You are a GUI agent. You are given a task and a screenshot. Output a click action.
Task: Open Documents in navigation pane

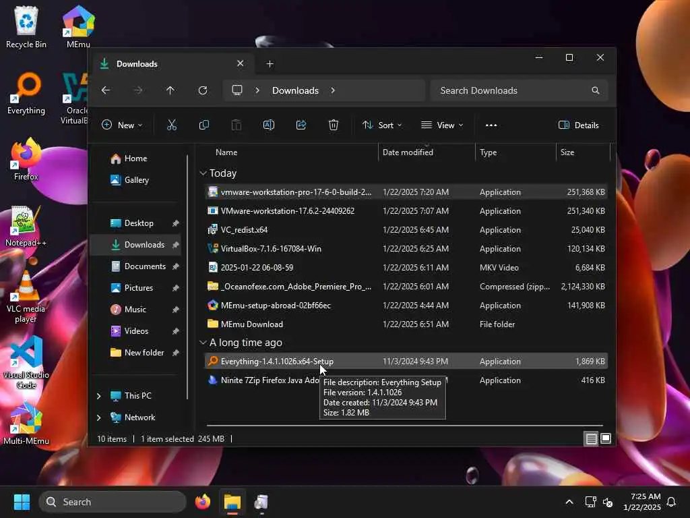click(136, 266)
